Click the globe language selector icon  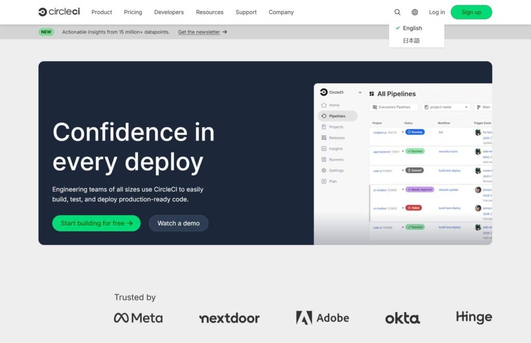pyautogui.click(x=414, y=12)
